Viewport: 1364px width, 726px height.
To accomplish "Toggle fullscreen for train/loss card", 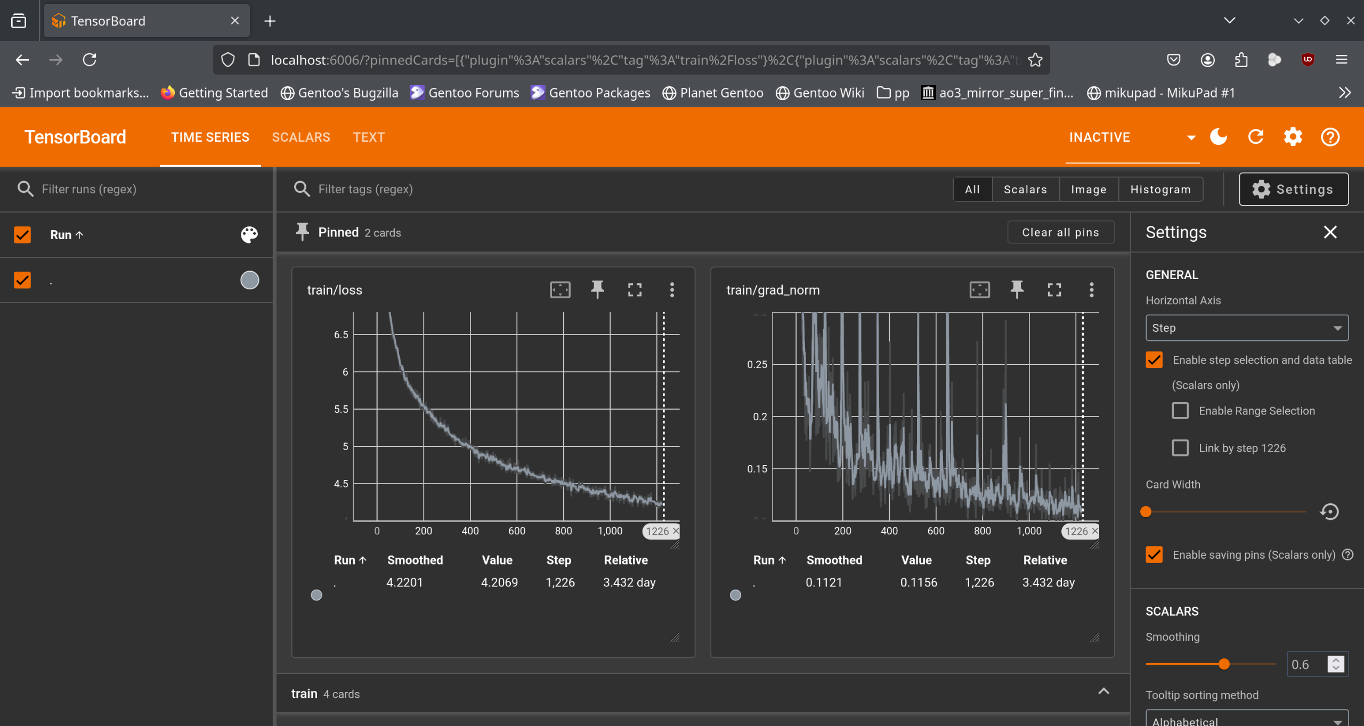I will [635, 290].
